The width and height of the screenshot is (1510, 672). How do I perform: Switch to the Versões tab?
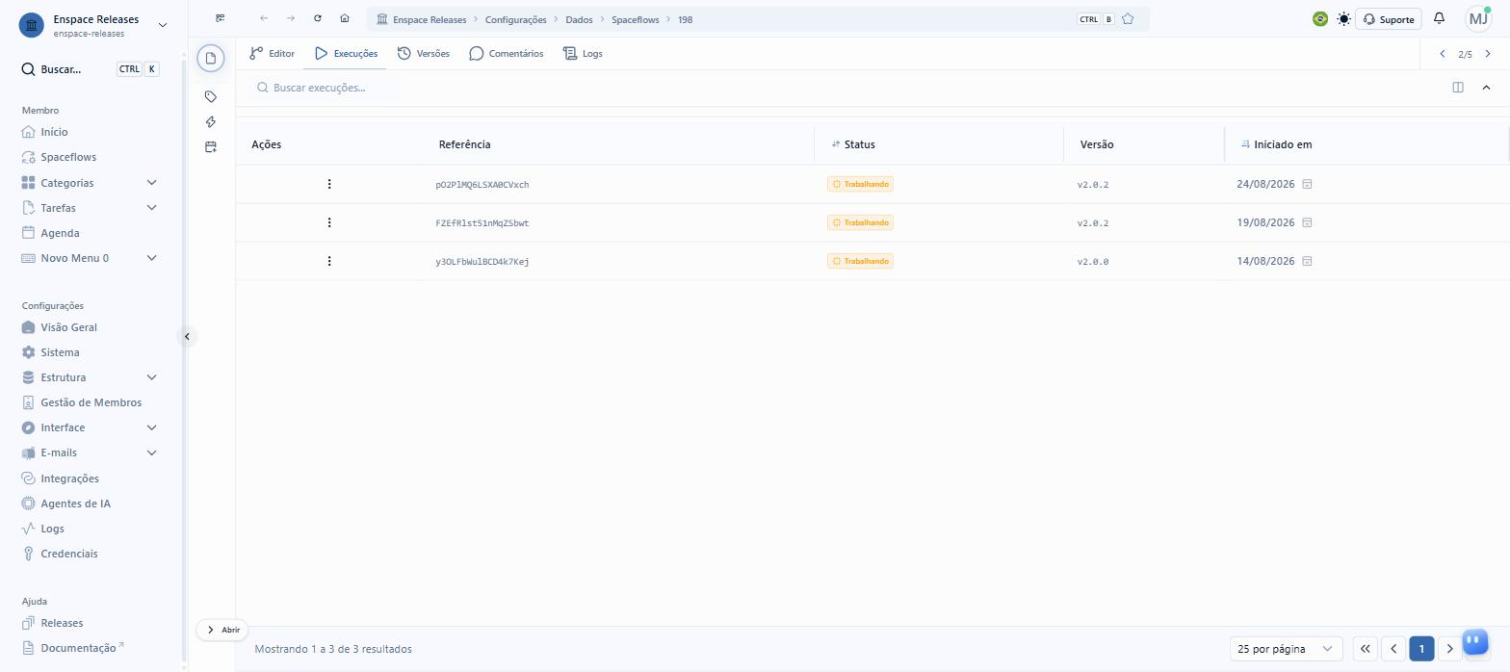pos(424,54)
